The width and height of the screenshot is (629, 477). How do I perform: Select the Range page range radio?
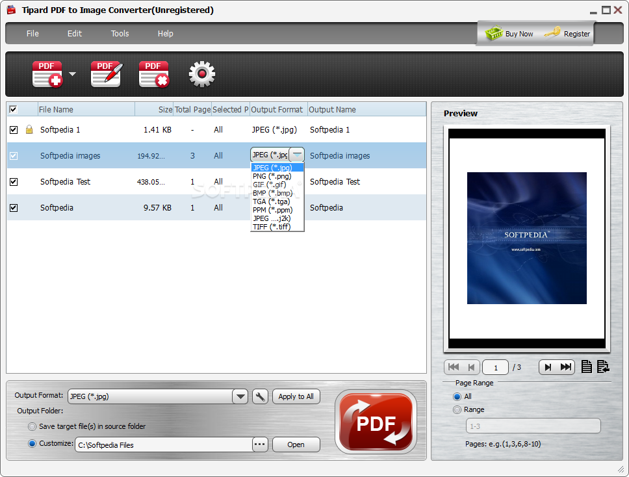[457, 409]
